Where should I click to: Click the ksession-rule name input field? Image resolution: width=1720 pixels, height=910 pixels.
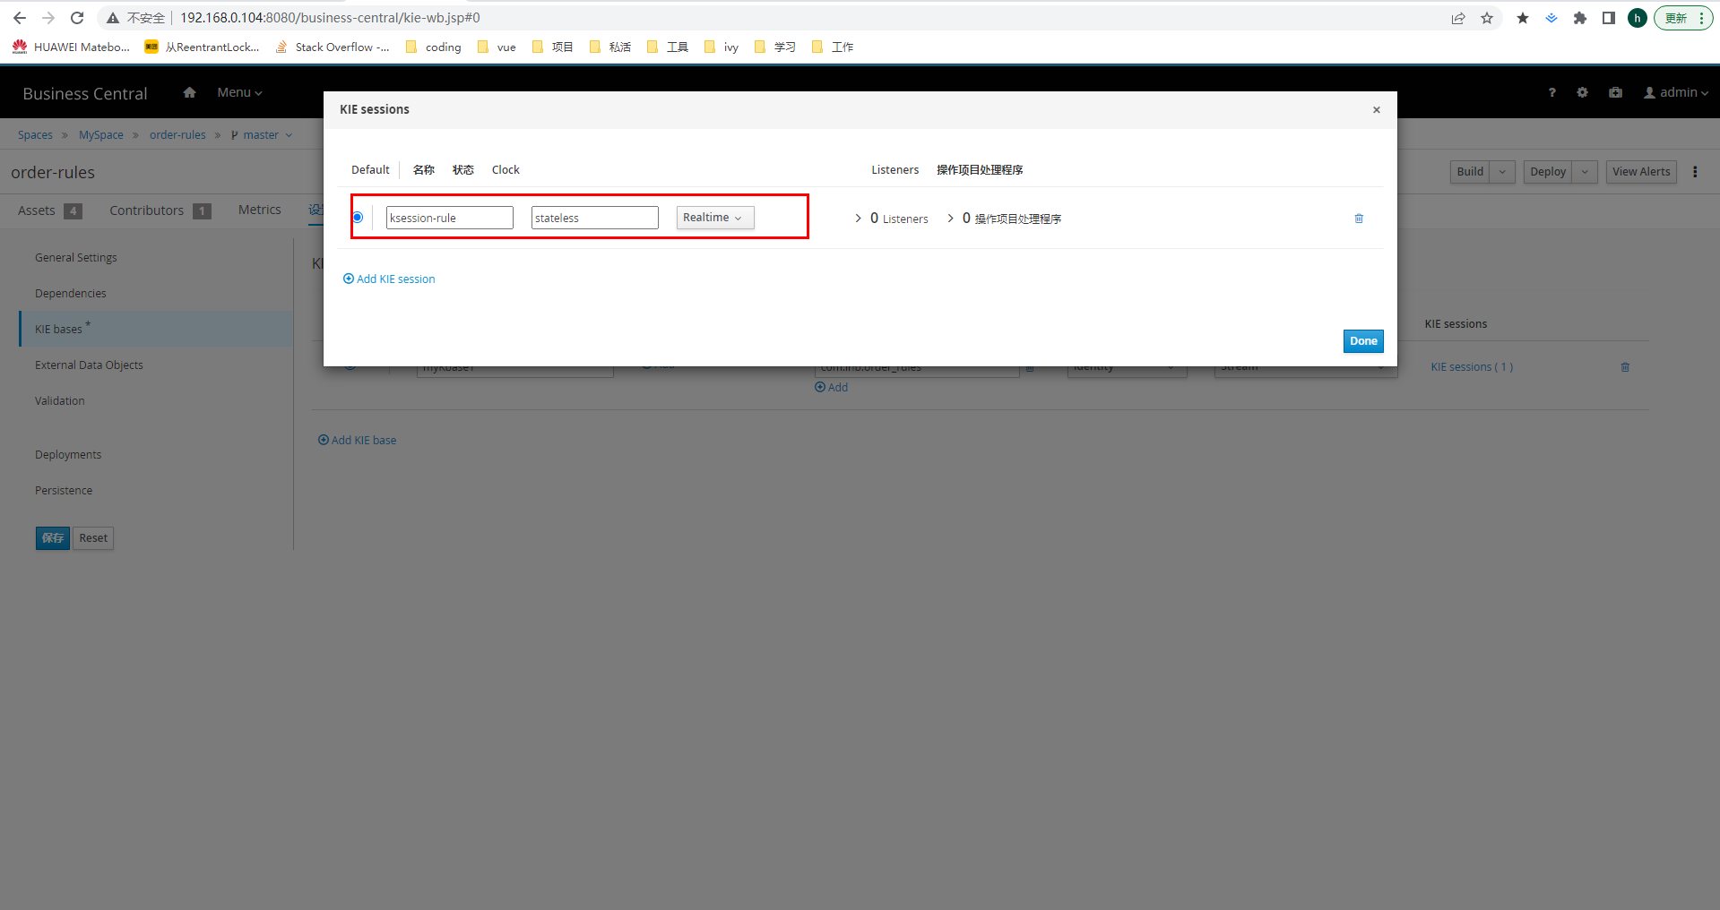click(449, 218)
